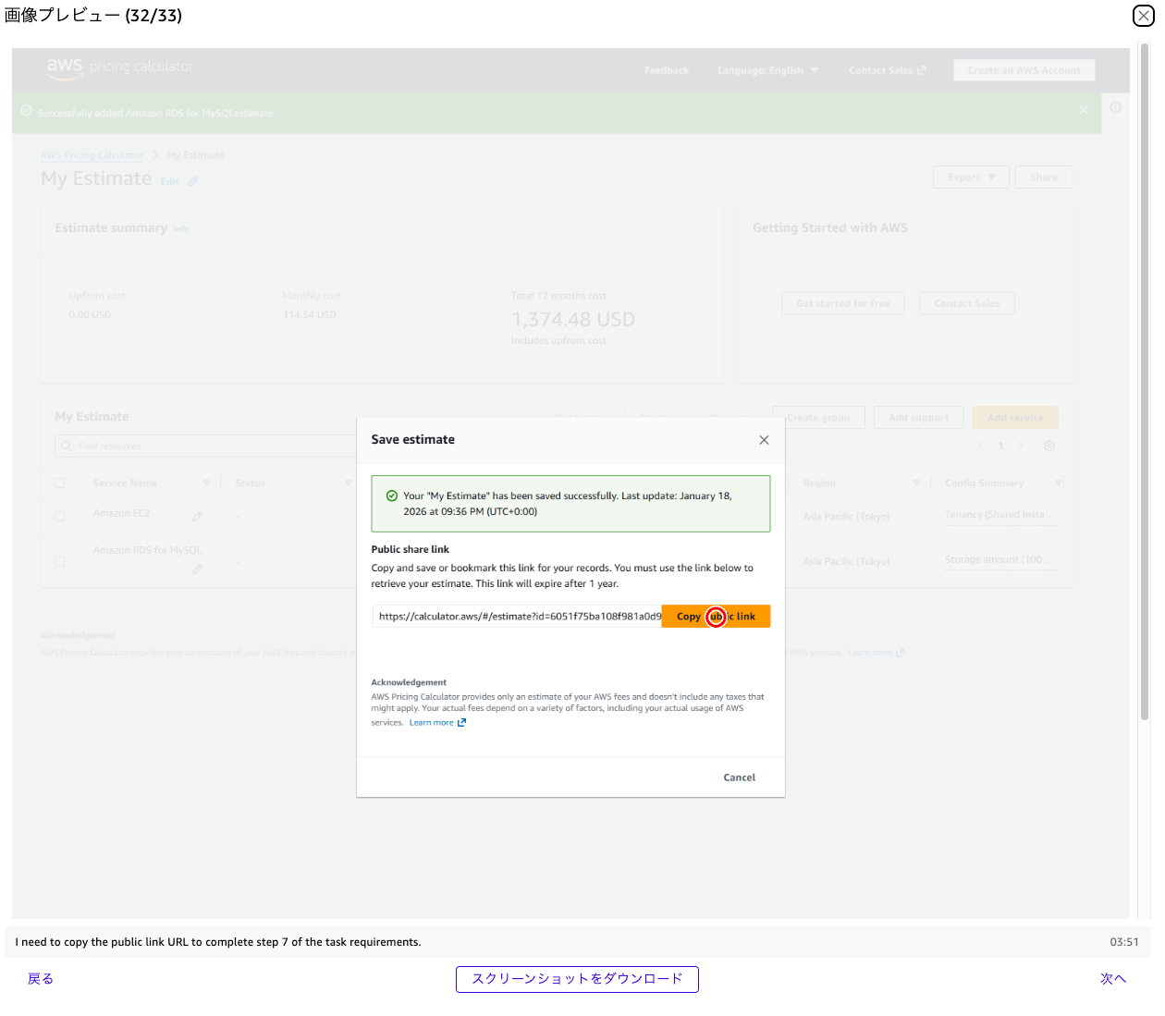Click スクリーンショットをダウンロード button
Screen dimensions: 1165x1016
577,979
